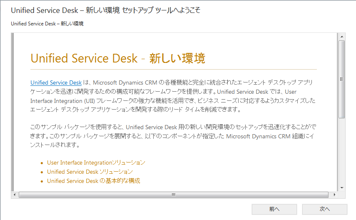This screenshot has width=356, height=220.
Task: Click the vertical scrollbar up arrow
Action: [342, 37]
